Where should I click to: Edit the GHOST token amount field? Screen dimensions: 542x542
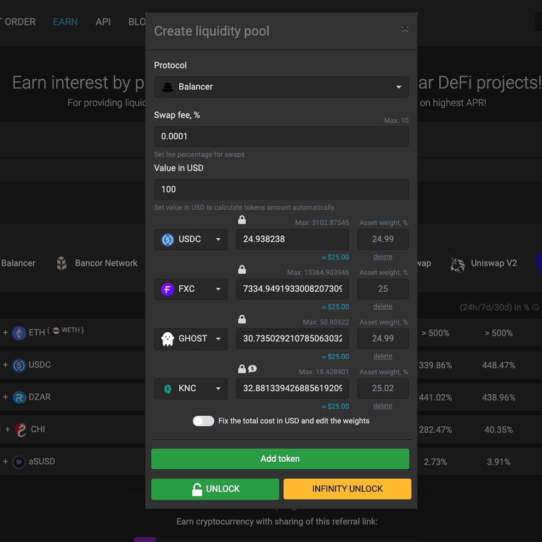tap(292, 339)
